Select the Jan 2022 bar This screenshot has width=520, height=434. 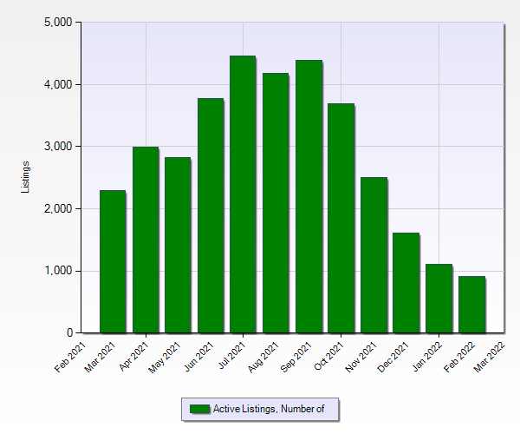[x=439, y=299]
